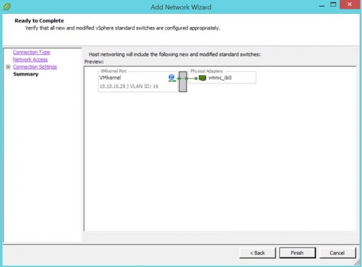
Task: Click the vmnic_ib0 network adapter icon
Action: coord(203,78)
